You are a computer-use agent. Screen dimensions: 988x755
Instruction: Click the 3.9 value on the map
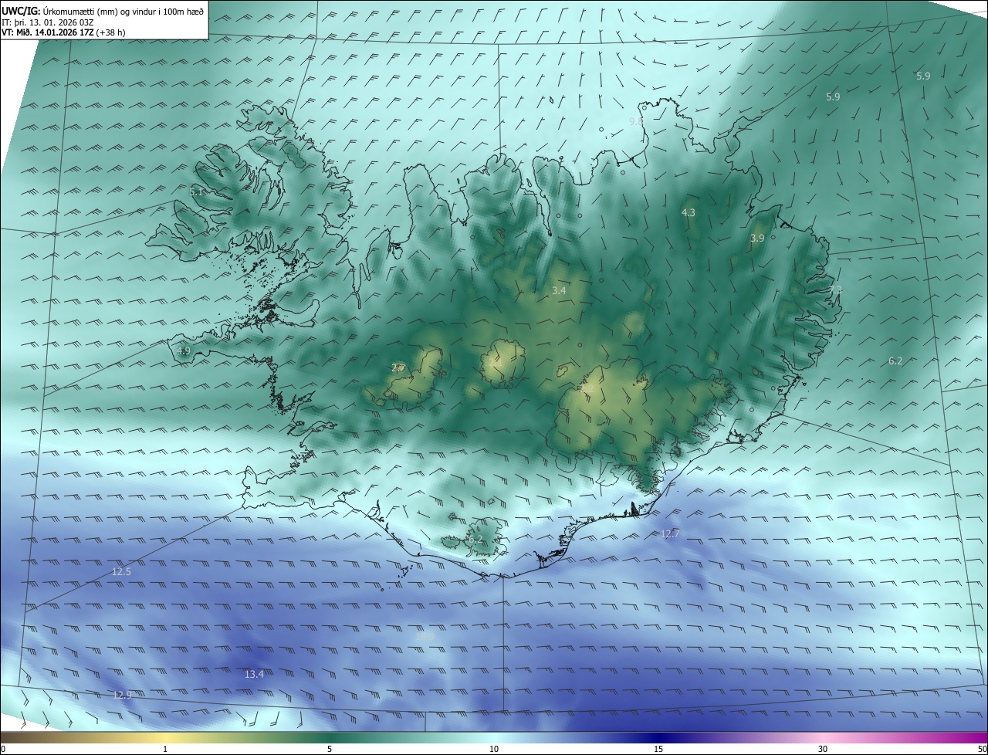(x=757, y=239)
